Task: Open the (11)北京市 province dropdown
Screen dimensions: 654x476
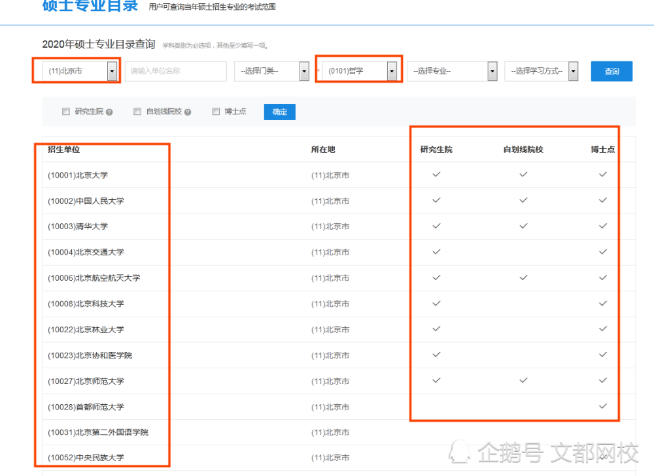Action: click(80, 71)
